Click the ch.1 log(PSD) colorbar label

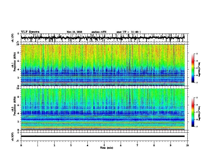pyautogui.click(x=199, y=70)
